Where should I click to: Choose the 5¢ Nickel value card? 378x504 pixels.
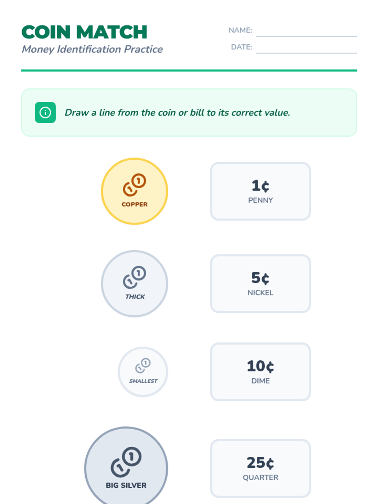261,283
